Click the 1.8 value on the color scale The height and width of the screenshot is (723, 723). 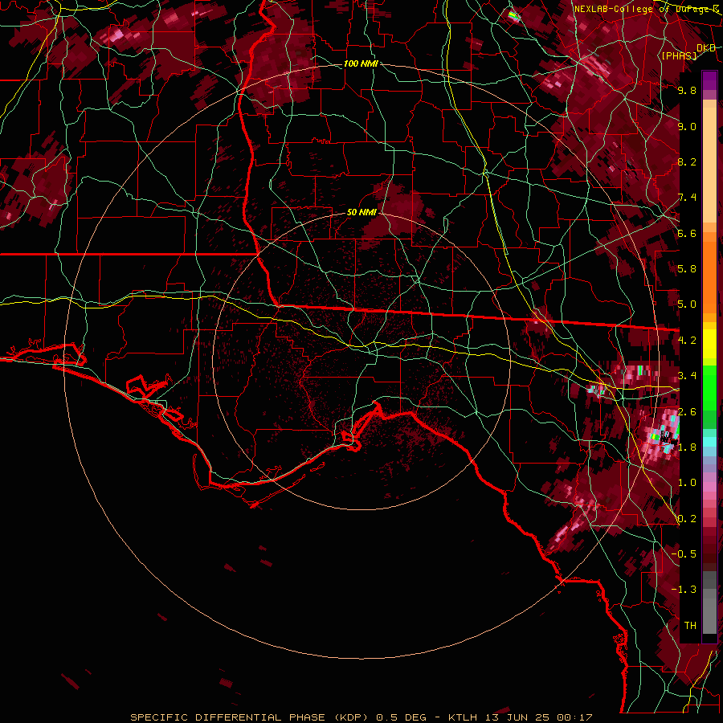pos(687,447)
